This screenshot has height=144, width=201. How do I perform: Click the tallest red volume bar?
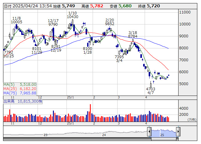[90, 113]
